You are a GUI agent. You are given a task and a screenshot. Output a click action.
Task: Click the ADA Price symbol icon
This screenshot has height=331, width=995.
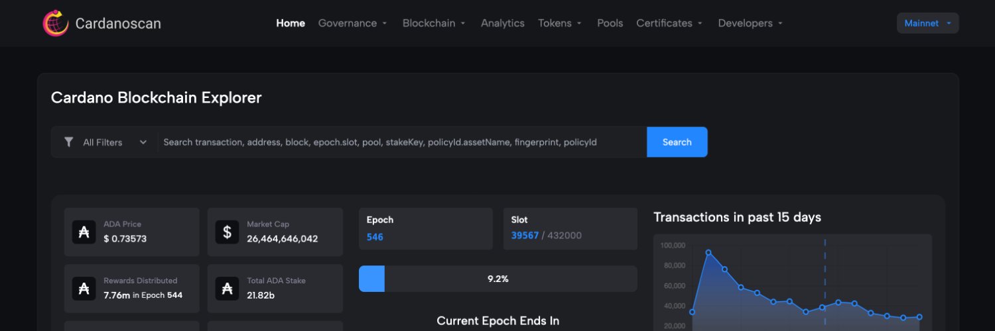(84, 232)
